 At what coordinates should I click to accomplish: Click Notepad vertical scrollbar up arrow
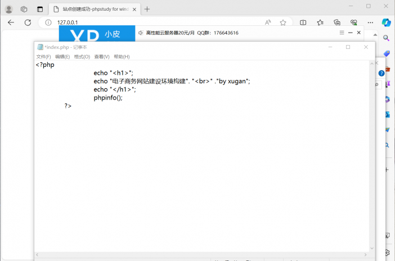(372, 64)
